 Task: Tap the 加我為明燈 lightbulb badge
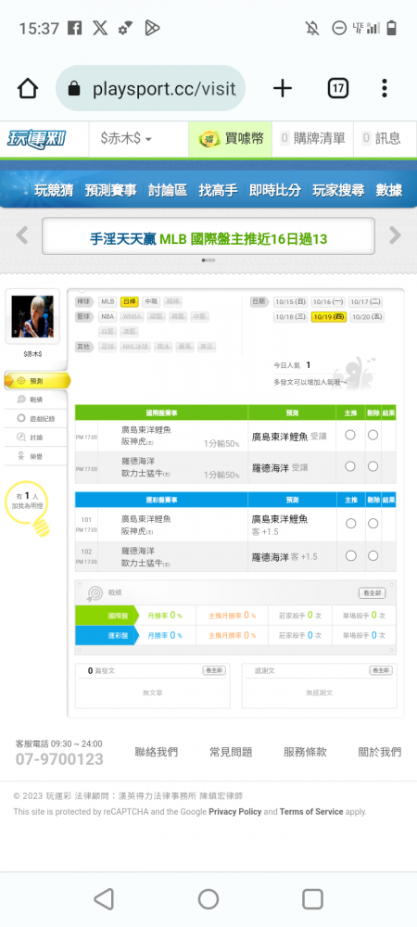[29, 507]
